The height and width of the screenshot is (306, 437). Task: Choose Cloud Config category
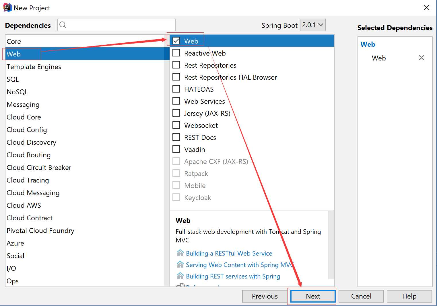(x=85, y=130)
